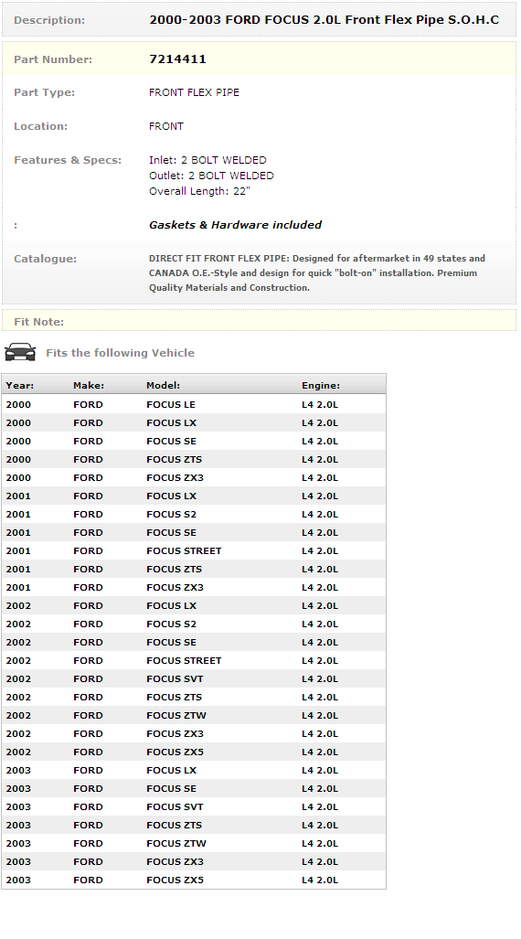Image resolution: width=521 pixels, height=939 pixels.
Task: Click the Overall Length: 22" spec
Action: 199,191
